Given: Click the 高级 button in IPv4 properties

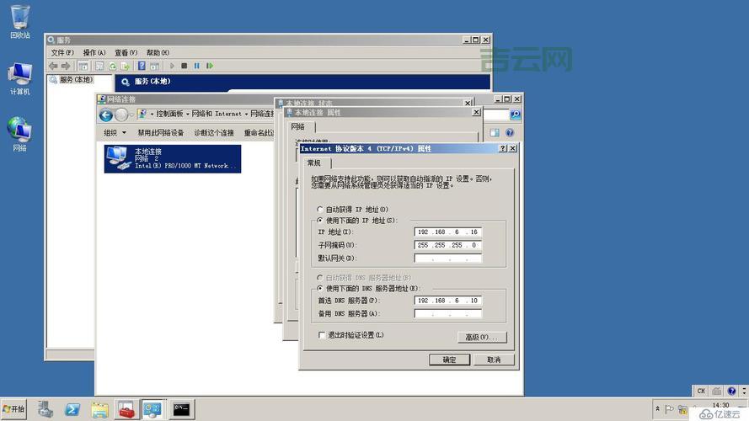Looking at the screenshot, I should (482, 337).
